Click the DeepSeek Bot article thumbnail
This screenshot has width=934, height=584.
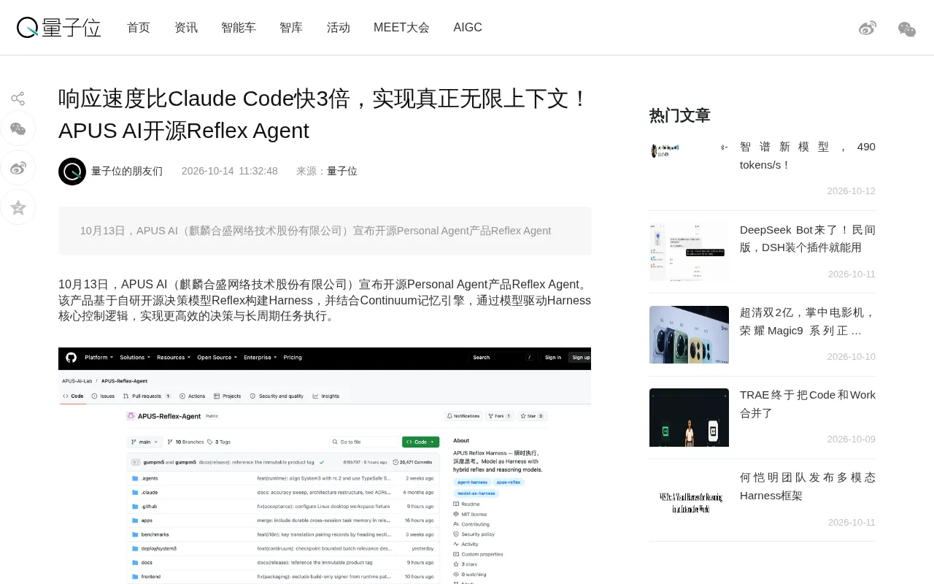tap(689, 252)
